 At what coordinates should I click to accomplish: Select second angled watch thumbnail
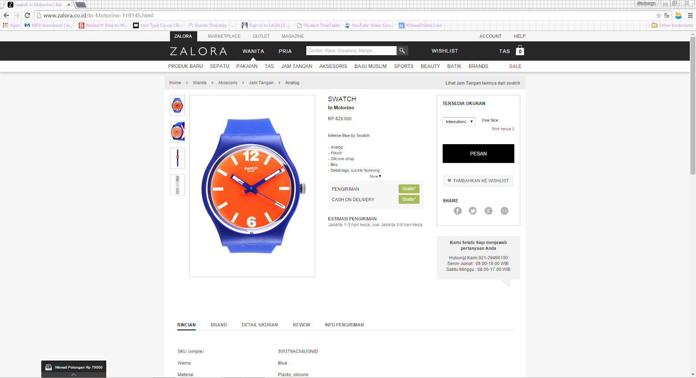point(177,132)
